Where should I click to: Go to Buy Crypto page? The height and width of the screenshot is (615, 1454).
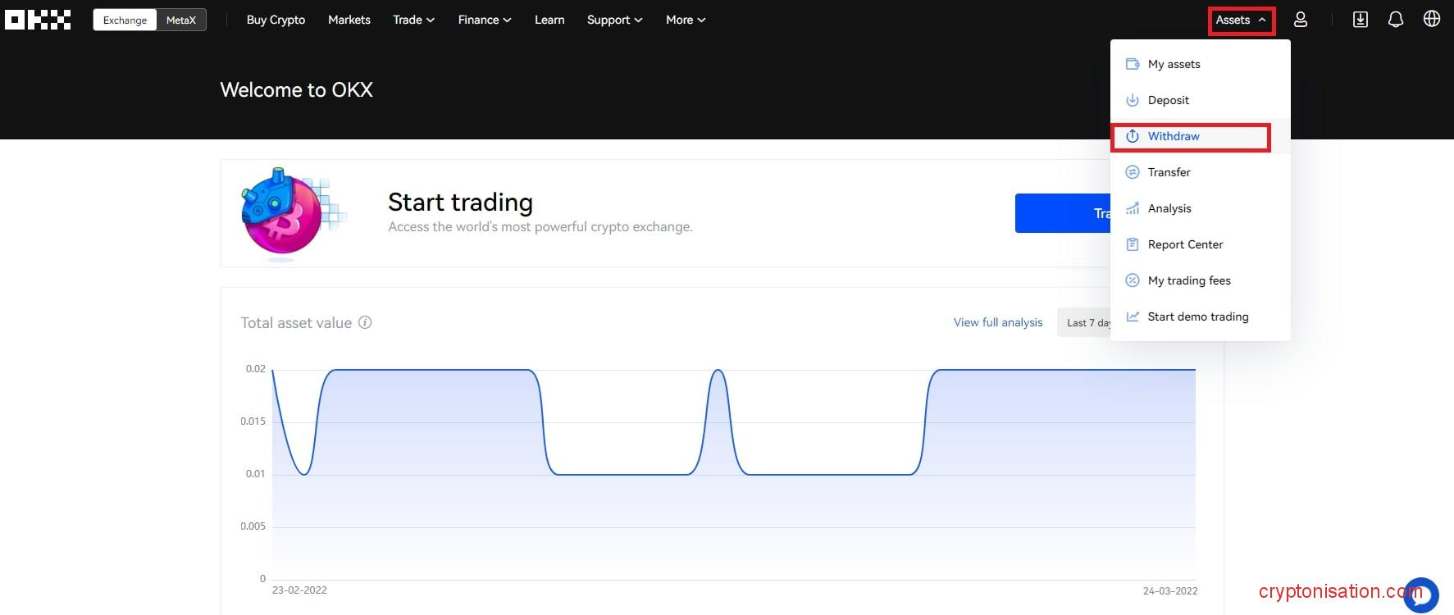click(x=276, y=20)
